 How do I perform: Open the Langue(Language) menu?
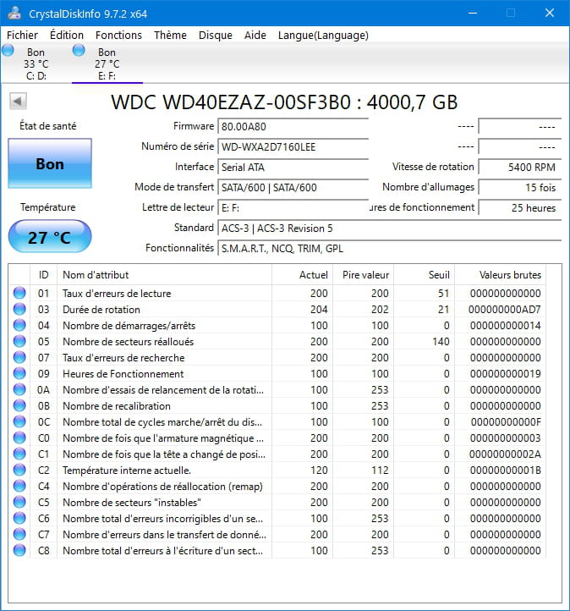323,35
